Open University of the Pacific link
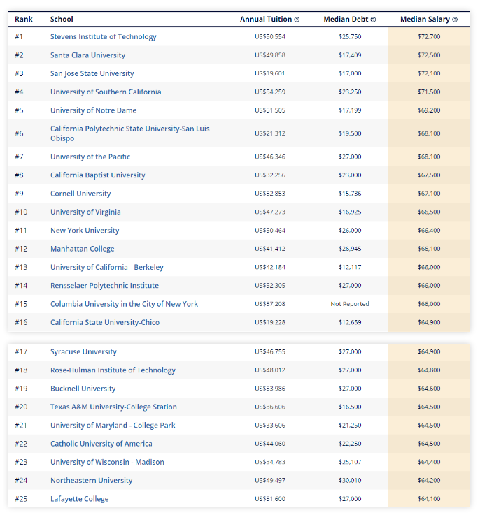This screenshot has width=480, height=515. [90, 157]
